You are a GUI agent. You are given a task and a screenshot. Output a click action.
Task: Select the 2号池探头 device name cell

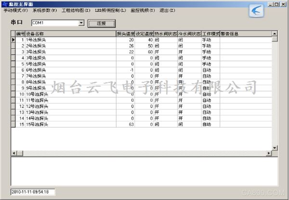[x=71, y=46]
